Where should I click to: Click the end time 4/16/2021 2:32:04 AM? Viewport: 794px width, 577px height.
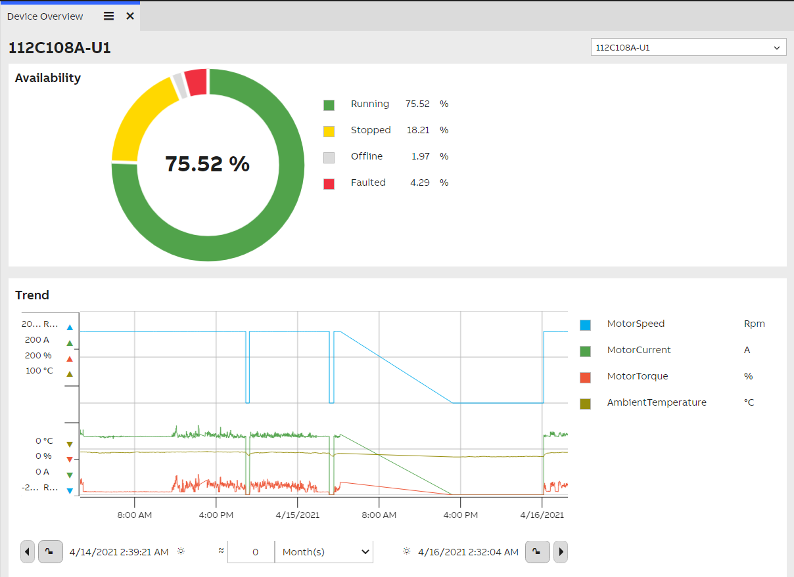(x=468, y=552)
